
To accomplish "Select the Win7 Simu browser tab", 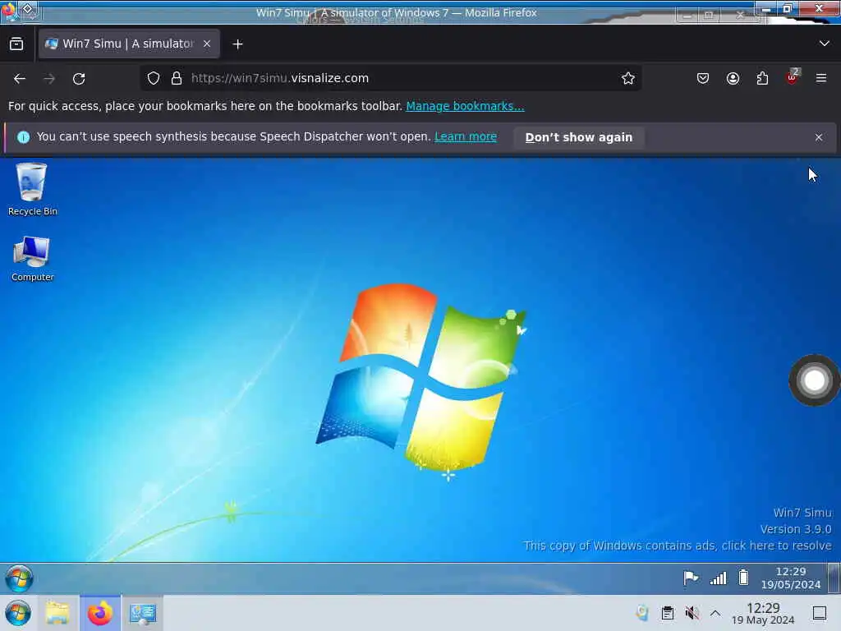I will pyautogui.click(x=129, y=44).
